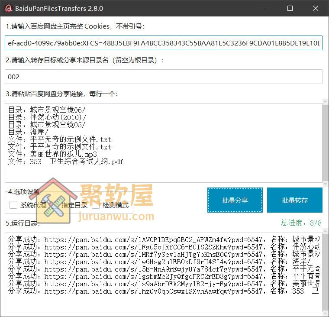
Task: Click log link containing 1MRf7ySevlaHJTgYoKhsEOQ
Action: [x=153, y=254]
